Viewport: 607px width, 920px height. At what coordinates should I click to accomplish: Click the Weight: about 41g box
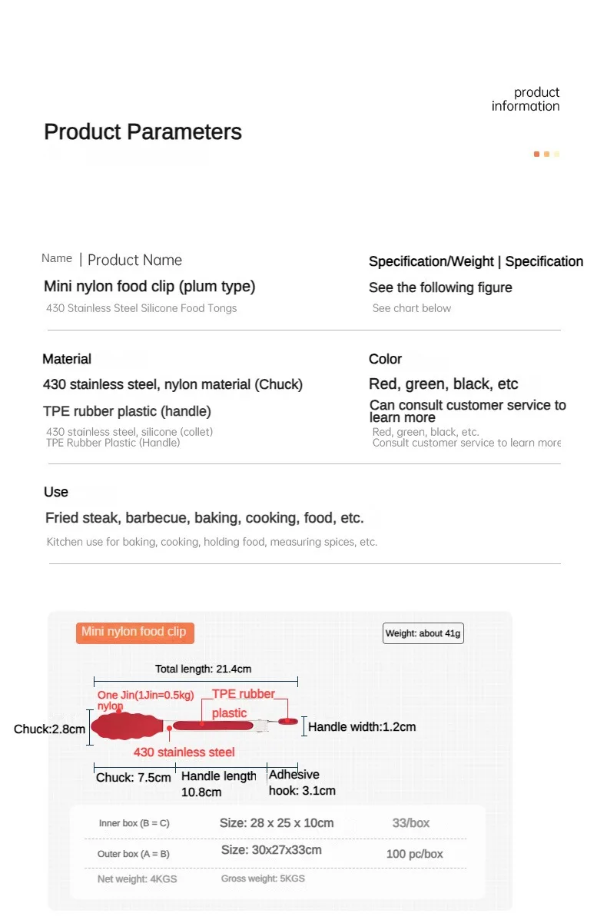pos(423,633)
